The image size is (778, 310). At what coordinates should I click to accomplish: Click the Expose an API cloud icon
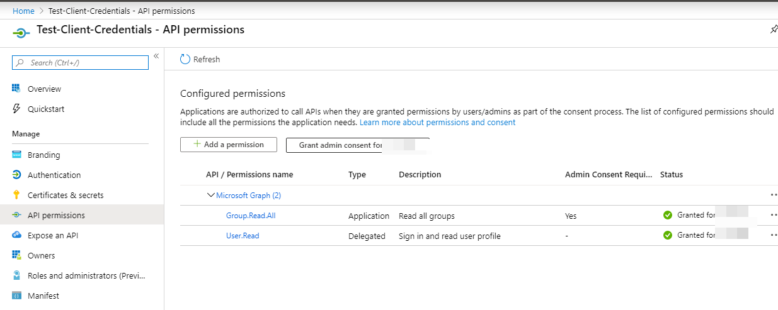click(17, 235)
